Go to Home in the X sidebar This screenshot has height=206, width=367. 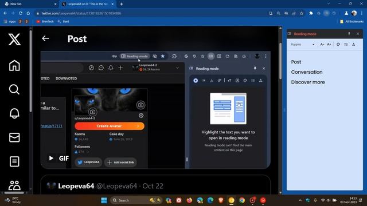[14, 65]
